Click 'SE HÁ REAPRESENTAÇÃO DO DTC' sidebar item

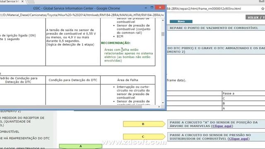[25, 138]
